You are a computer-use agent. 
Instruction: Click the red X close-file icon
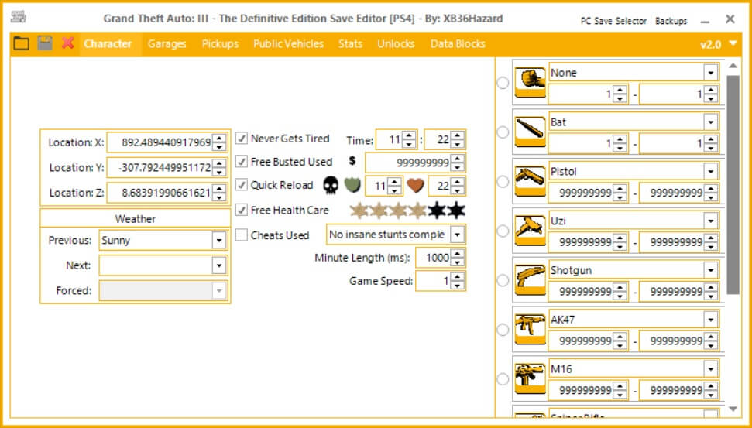point(68,43)
